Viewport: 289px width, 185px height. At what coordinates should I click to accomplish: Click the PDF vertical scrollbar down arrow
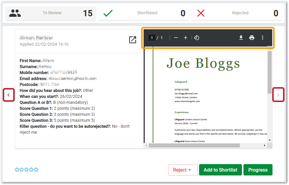click(270, 140)
